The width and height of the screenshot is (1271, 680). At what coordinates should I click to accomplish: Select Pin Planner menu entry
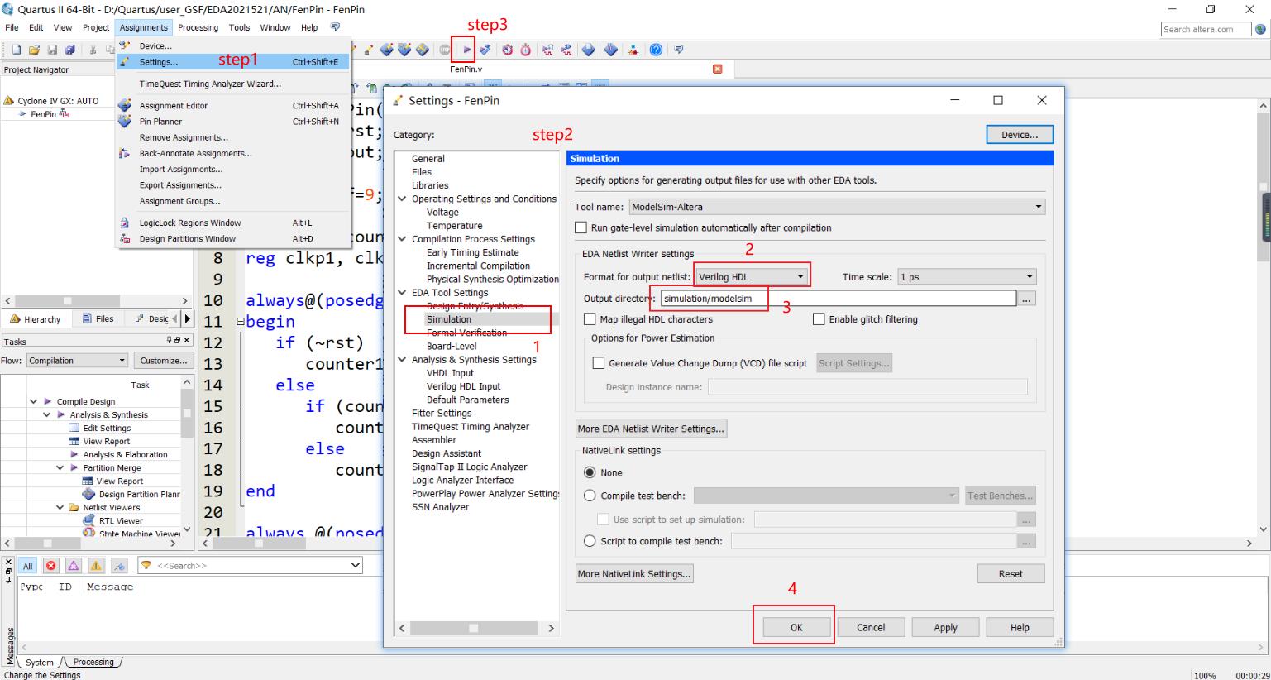[x=233, y=122]
